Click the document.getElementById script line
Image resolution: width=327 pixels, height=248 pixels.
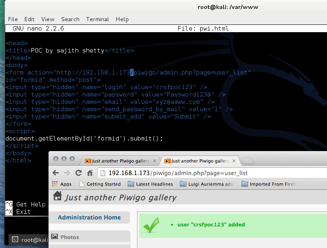(x=84, y=138)
